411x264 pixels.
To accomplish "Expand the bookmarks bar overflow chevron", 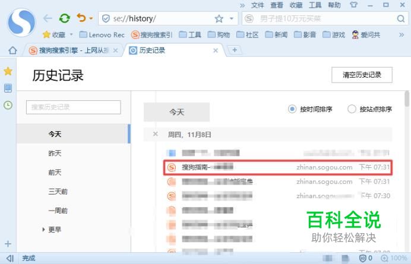I will (x=401, y=35).
